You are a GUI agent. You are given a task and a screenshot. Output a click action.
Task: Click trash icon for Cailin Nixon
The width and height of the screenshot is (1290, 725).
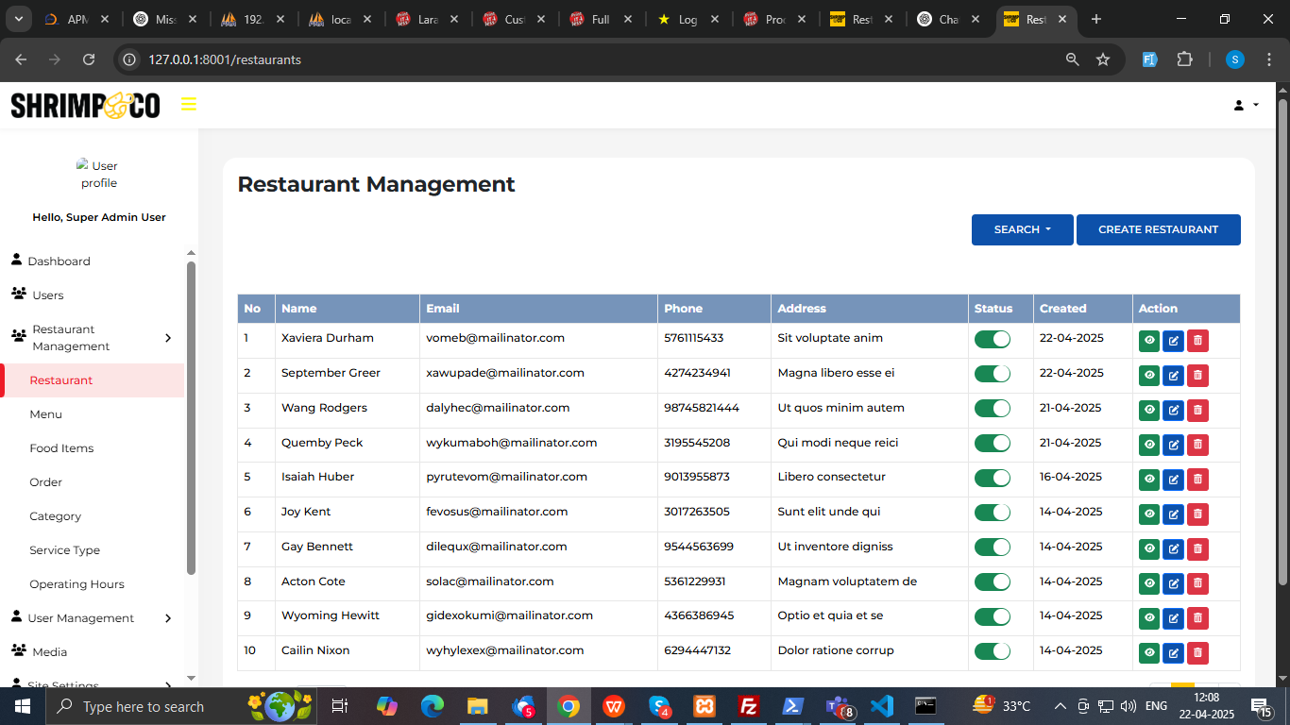[1197, 652]
